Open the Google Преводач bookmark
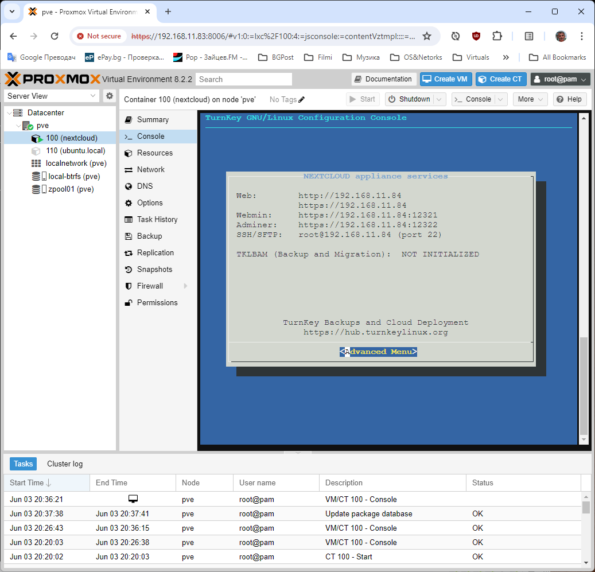This screenshot has width=595, height=572. click(41, 57)
